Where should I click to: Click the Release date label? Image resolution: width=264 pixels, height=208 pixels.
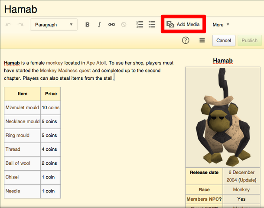click(x=204, y=172)
